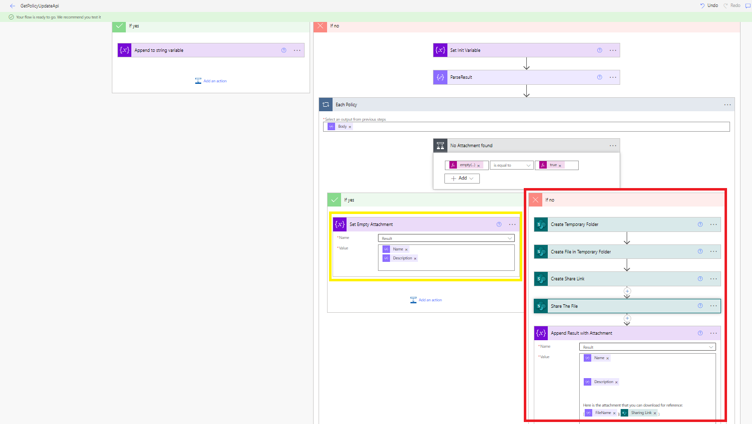The image size is (752, 424).
Task: Show help for Create Share Link
Action: pos(700,279)
